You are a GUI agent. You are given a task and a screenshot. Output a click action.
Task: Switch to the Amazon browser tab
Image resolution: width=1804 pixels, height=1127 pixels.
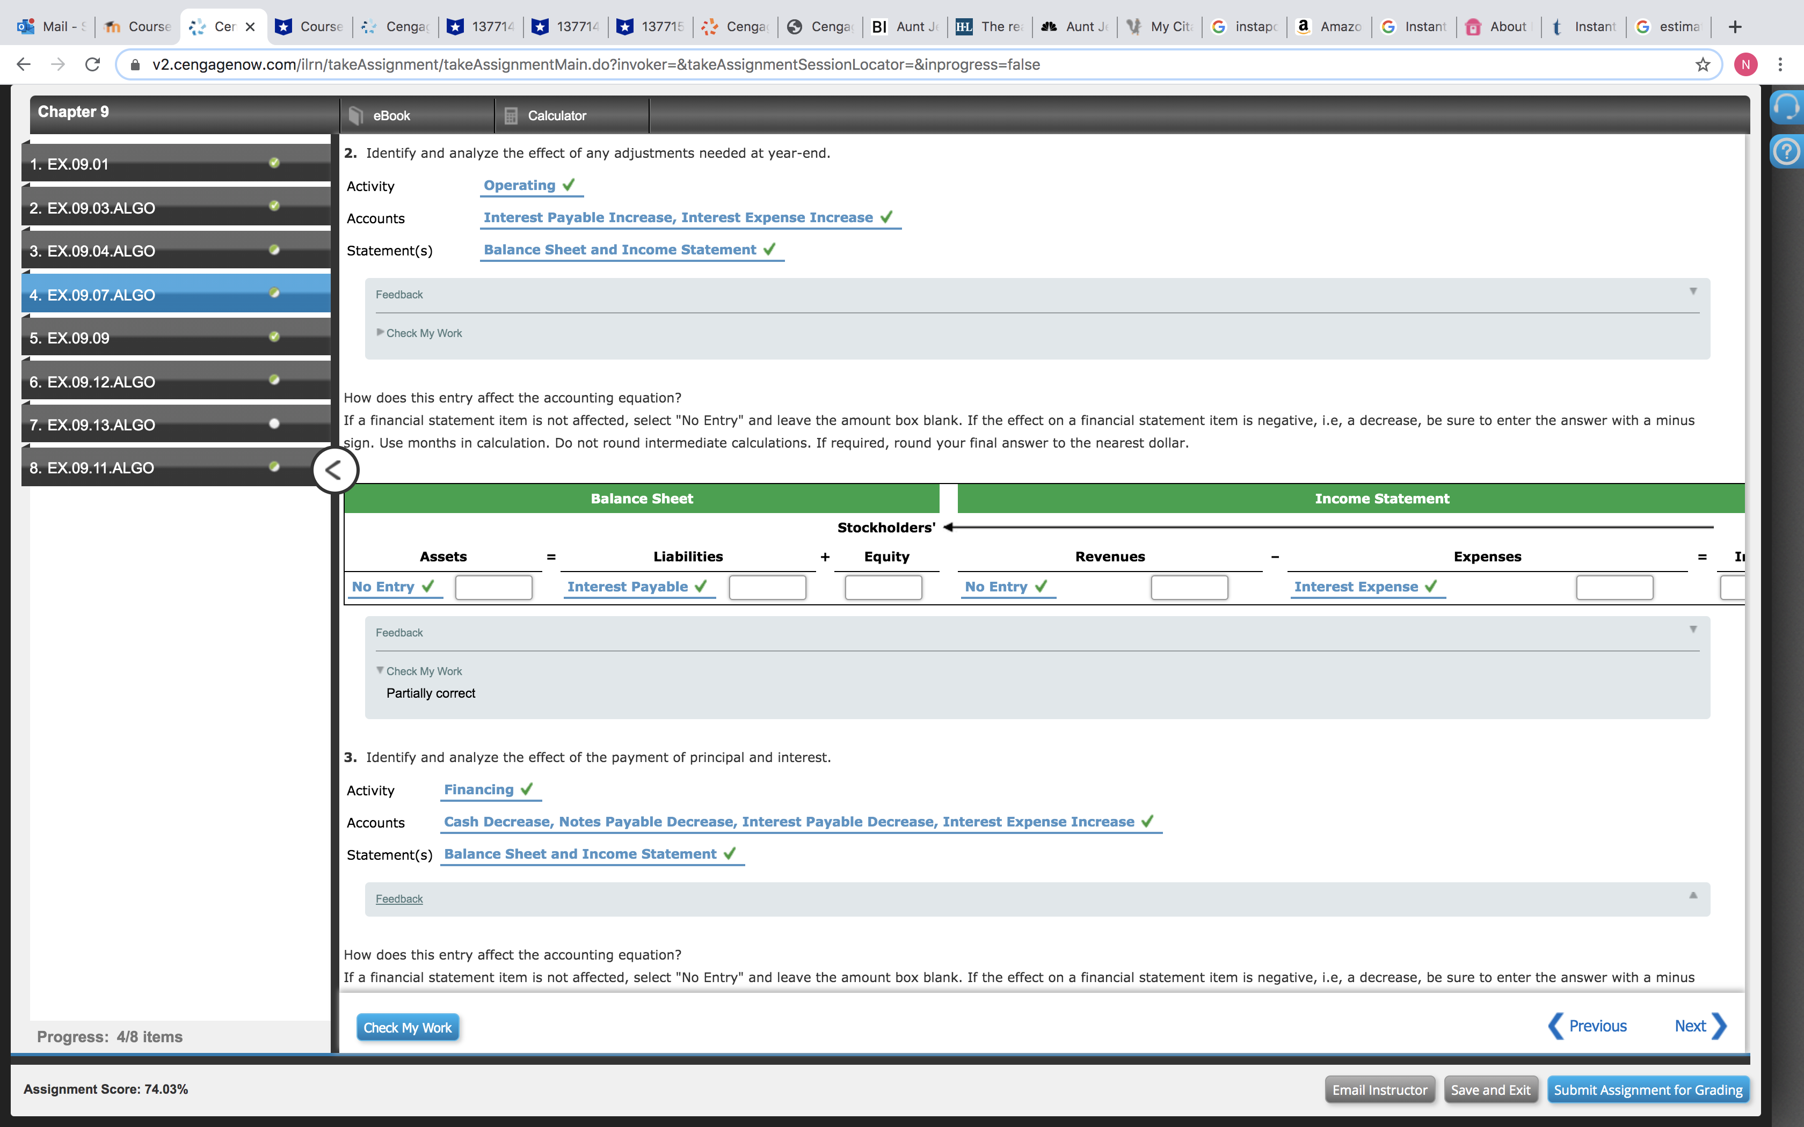1330,27
